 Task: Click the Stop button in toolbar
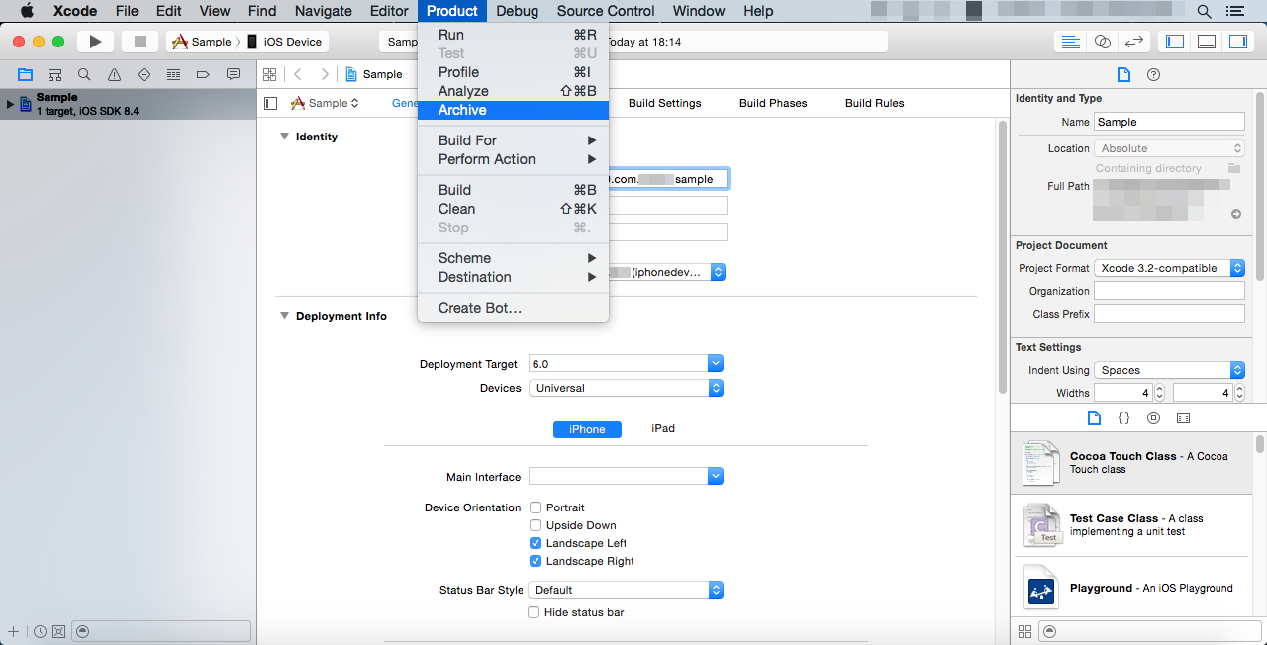tap(140, 42)
